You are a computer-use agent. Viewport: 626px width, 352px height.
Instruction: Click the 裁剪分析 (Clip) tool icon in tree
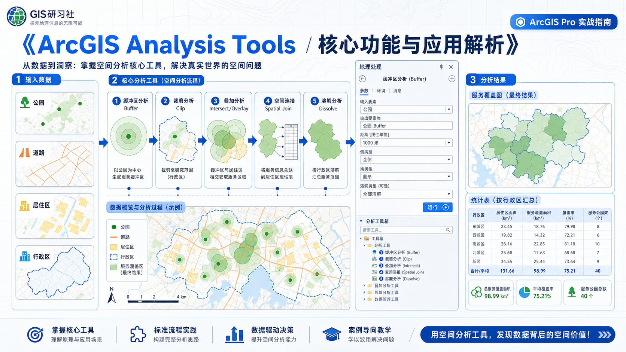374,259
